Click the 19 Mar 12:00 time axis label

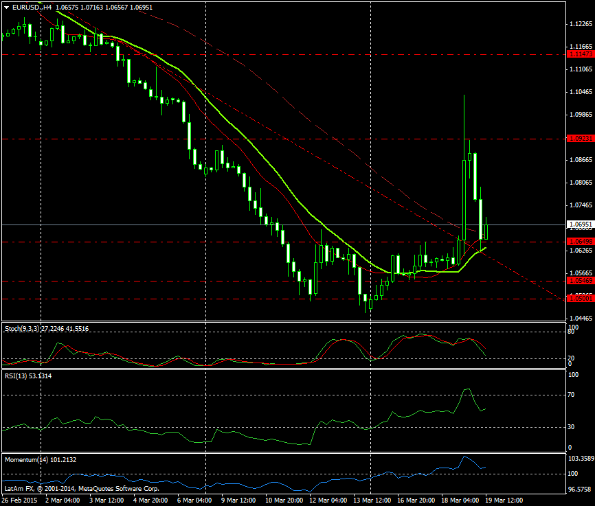[x=504, y=501]
